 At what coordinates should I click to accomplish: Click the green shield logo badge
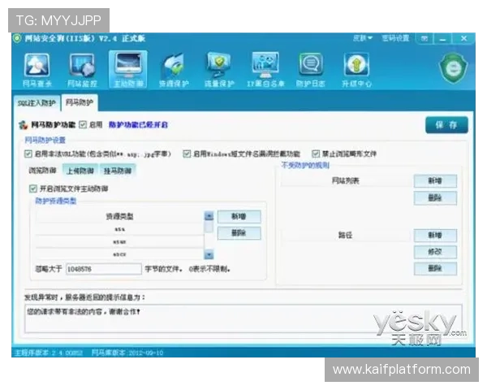(x=453, y=68)
